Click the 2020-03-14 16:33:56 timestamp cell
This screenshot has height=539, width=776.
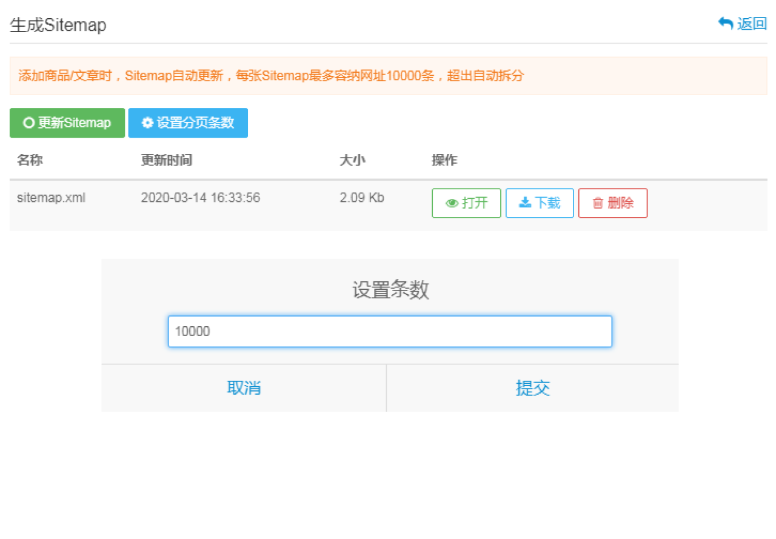(200, 198)
